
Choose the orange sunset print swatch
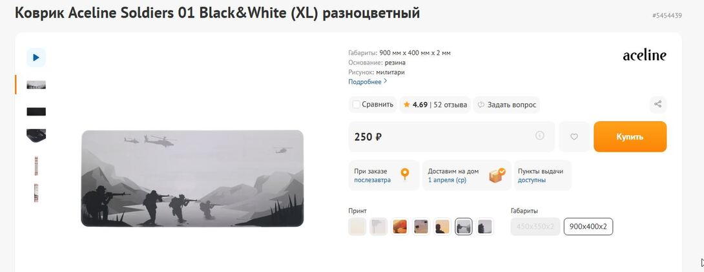400,227
